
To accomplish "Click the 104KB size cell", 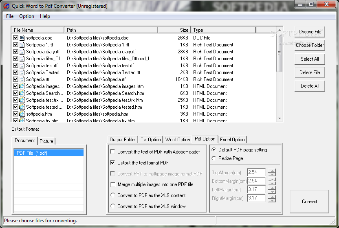I will point(182,79).
